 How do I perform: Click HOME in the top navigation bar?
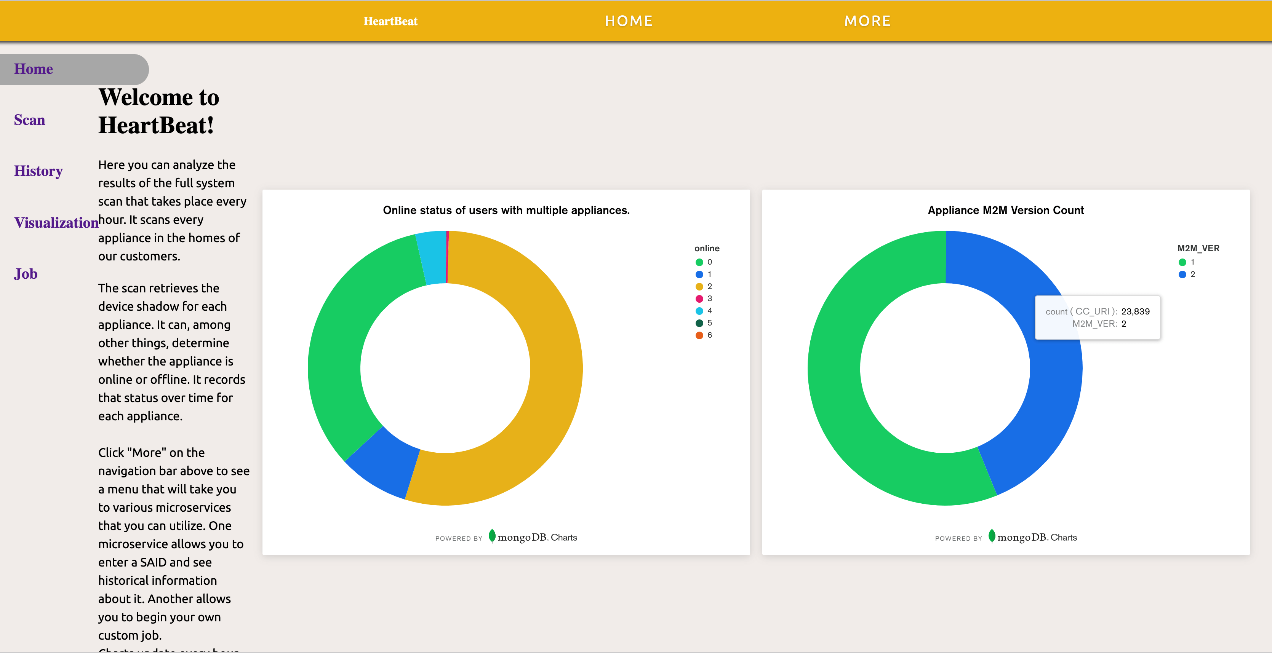[x=629, y=21]
